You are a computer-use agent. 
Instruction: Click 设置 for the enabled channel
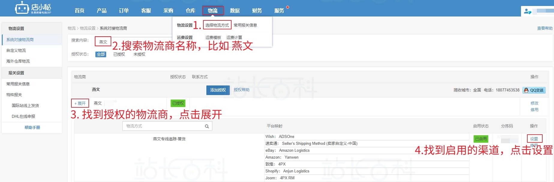(x=534, y=139)
